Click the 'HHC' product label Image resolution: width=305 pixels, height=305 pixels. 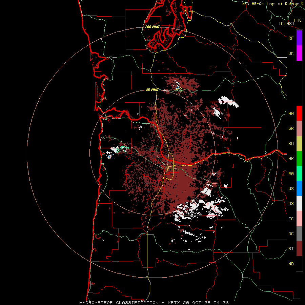[x=298, y=20]
